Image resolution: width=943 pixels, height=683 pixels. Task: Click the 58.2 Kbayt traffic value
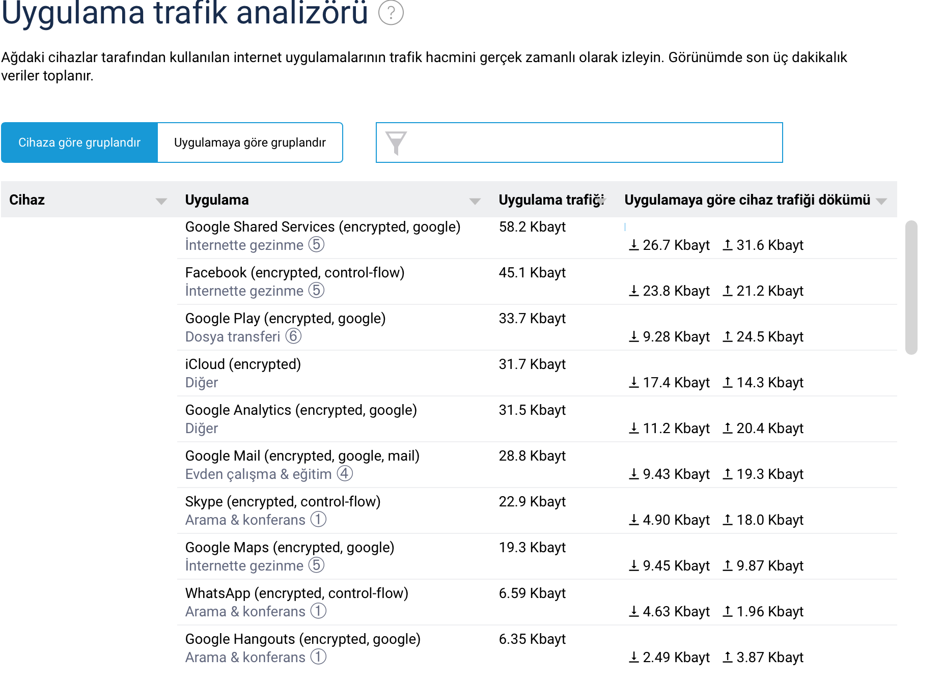pyautogui.click(x=532, y=227)
